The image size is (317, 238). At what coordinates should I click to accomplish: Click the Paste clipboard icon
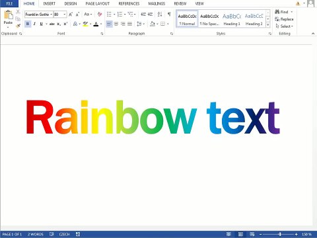[x=9, y=15]
